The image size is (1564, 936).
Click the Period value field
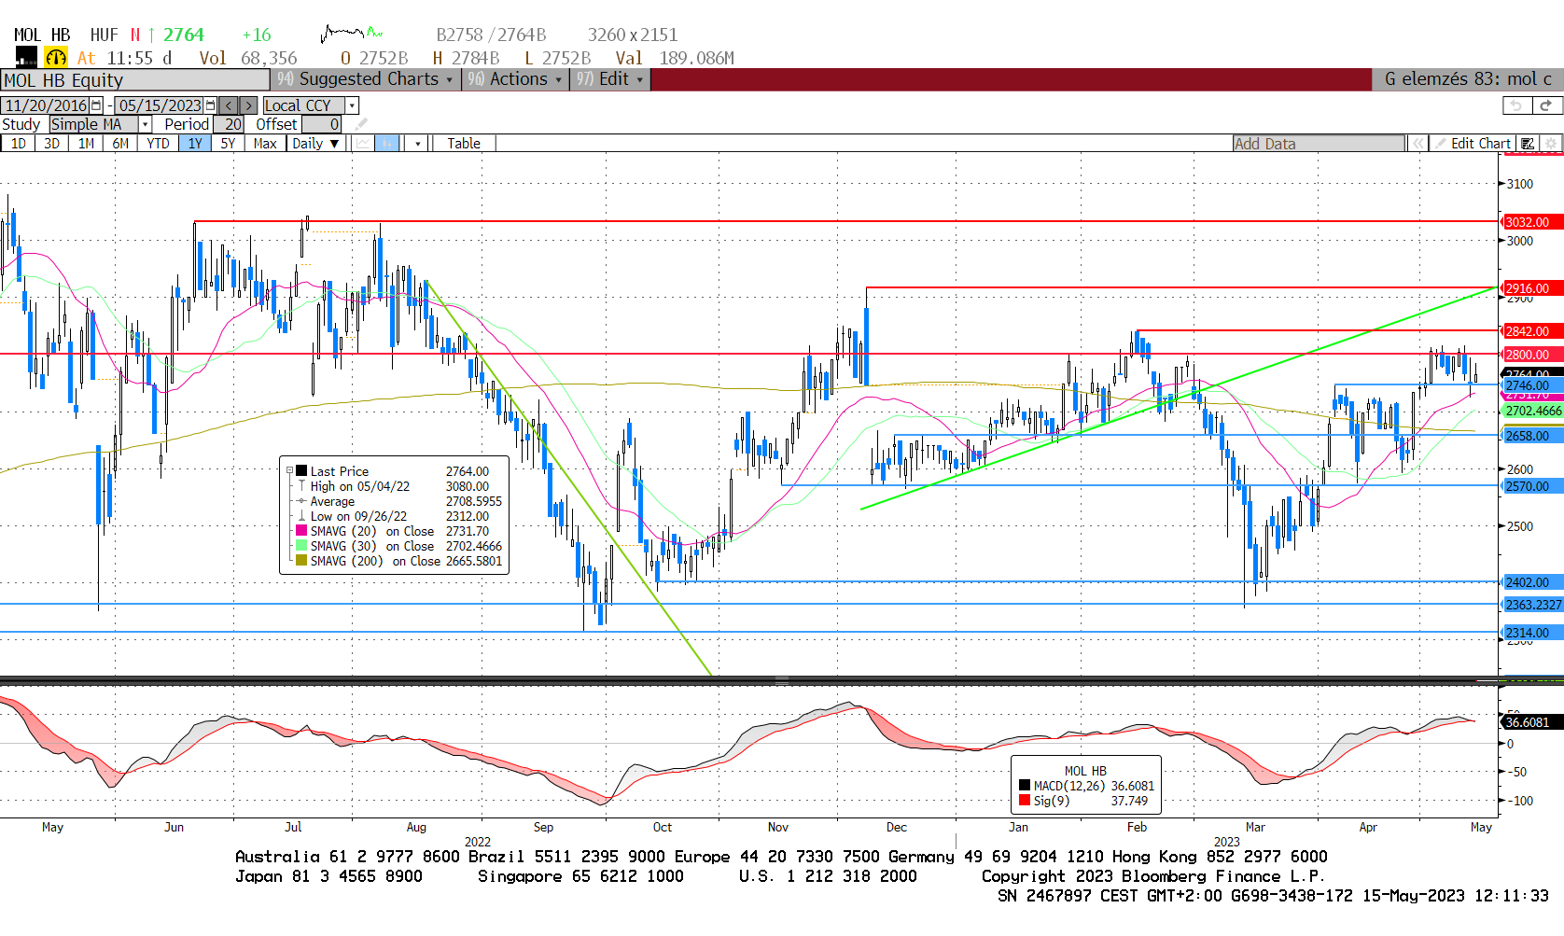click(x=230, y=124)
